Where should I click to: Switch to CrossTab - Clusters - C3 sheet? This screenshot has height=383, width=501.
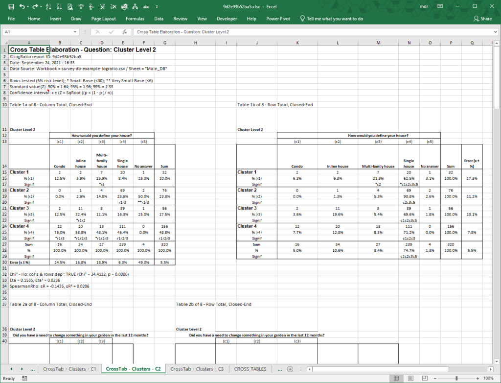click(197, 369)
